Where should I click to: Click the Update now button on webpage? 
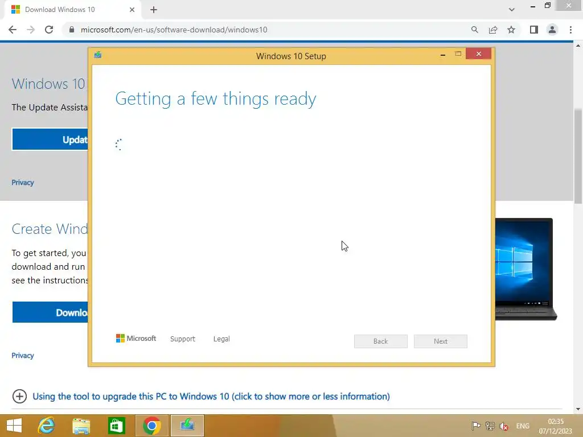(x=50, y=139)
